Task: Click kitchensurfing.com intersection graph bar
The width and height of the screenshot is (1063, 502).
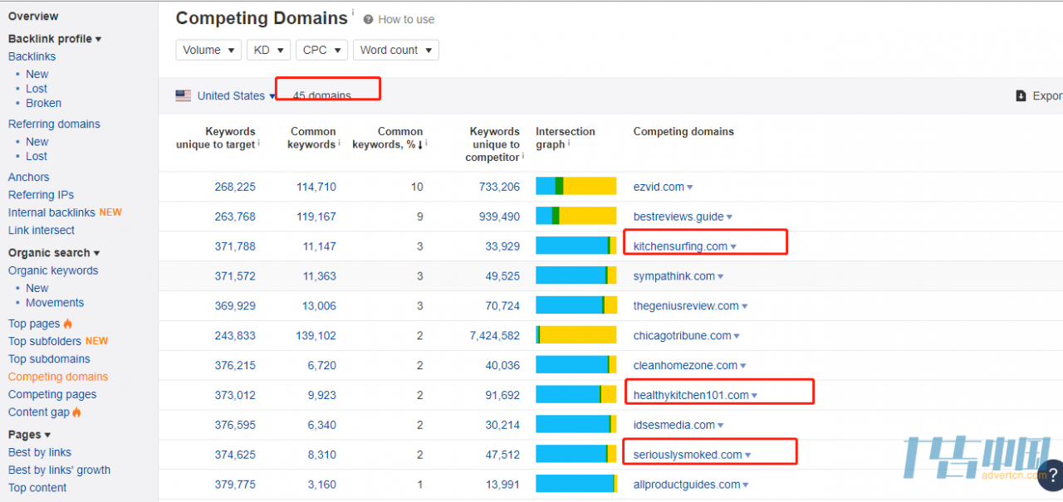Action: coord(576,246)
